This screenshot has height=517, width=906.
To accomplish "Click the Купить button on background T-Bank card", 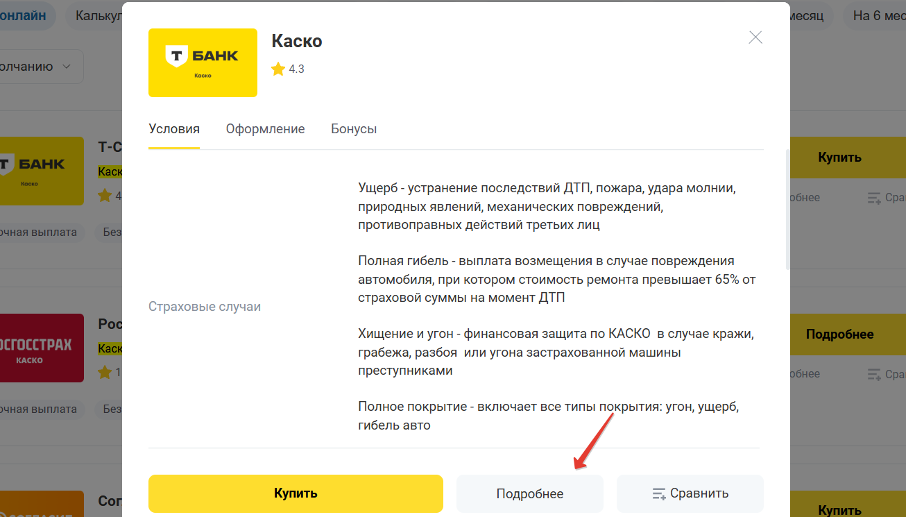I will 847,157.
